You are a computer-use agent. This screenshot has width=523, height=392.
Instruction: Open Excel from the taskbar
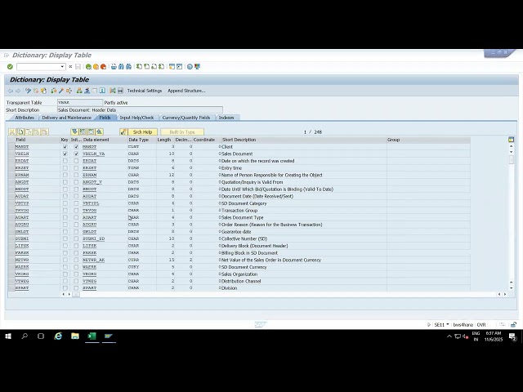pos(92,336)
